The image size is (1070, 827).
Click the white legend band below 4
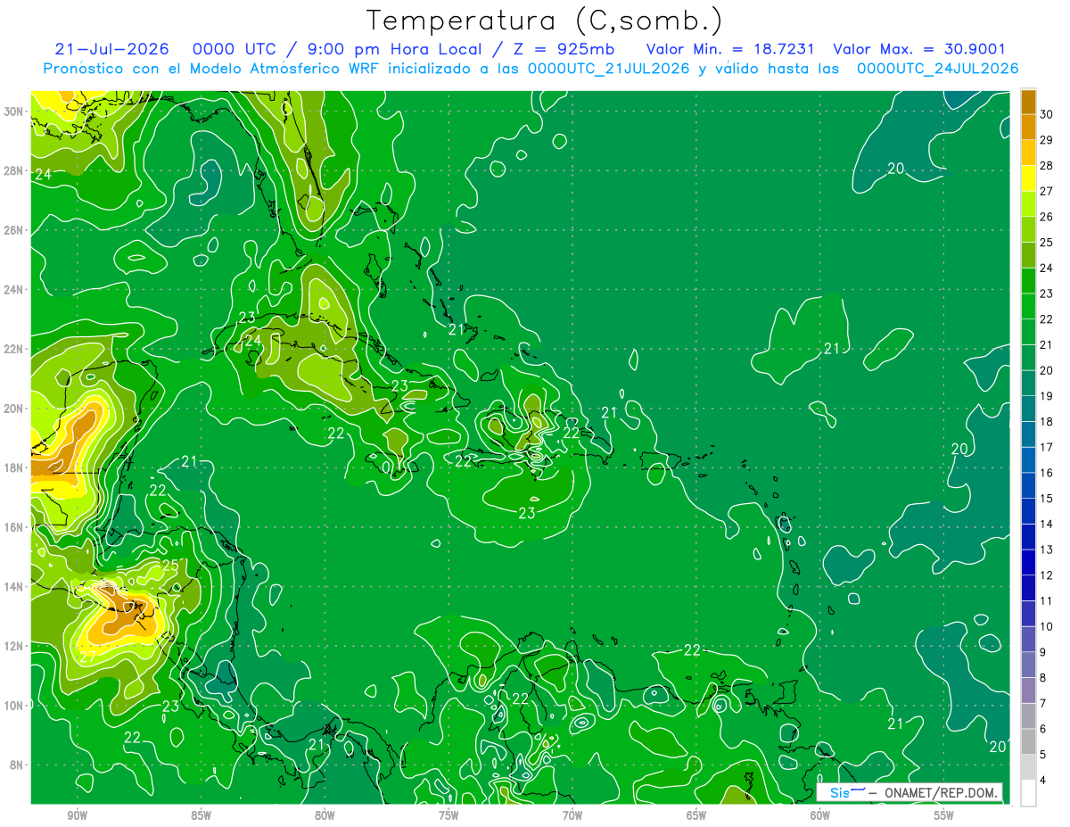(1028, 792)
